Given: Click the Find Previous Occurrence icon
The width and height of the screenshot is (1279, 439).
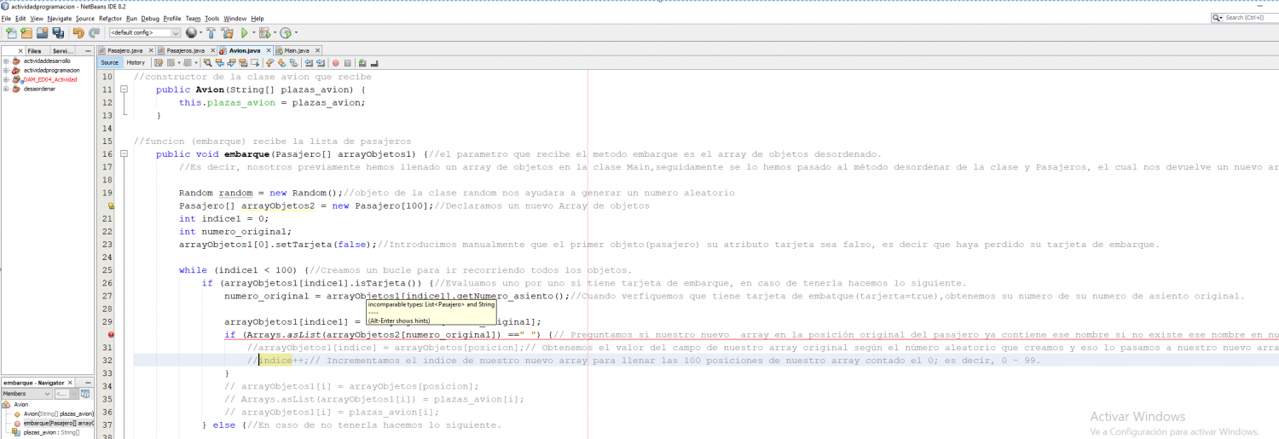Looking at the screenshot, I should point(219,62).
